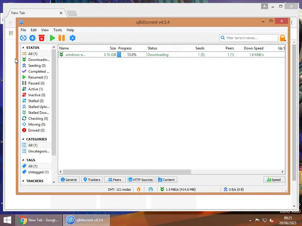Click the Chrome back arrow
The width and height of the screenshot is (302, 226).
pyautogui.click(x=11, y=22)
